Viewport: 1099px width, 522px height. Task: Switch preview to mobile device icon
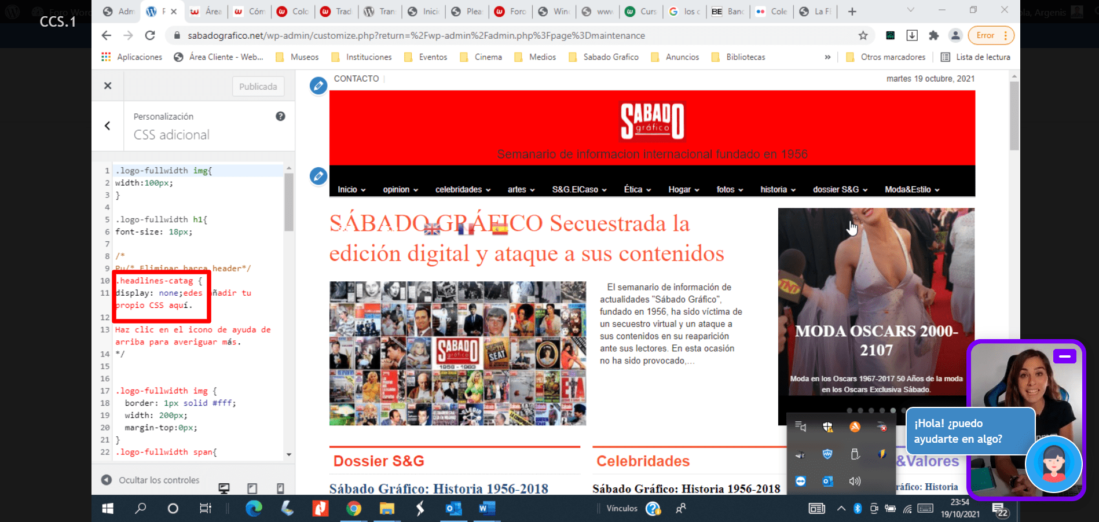pyautogui.click(x=280, y=488)
